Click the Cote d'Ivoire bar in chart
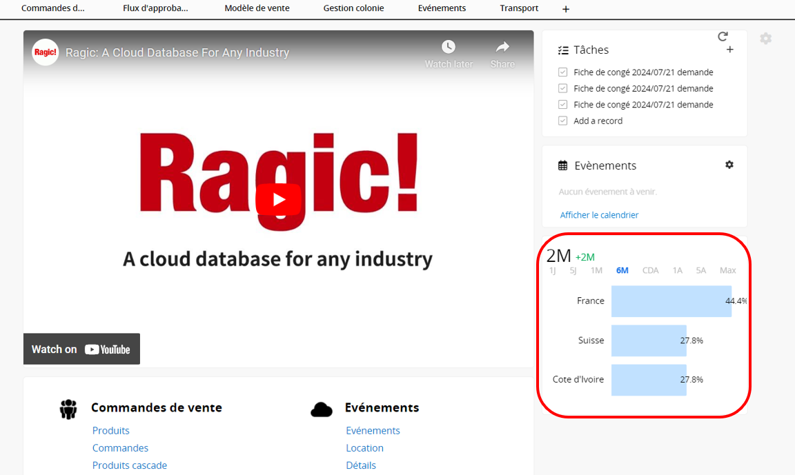The width and height of the screenshot is (795, 475). (649, 380)
